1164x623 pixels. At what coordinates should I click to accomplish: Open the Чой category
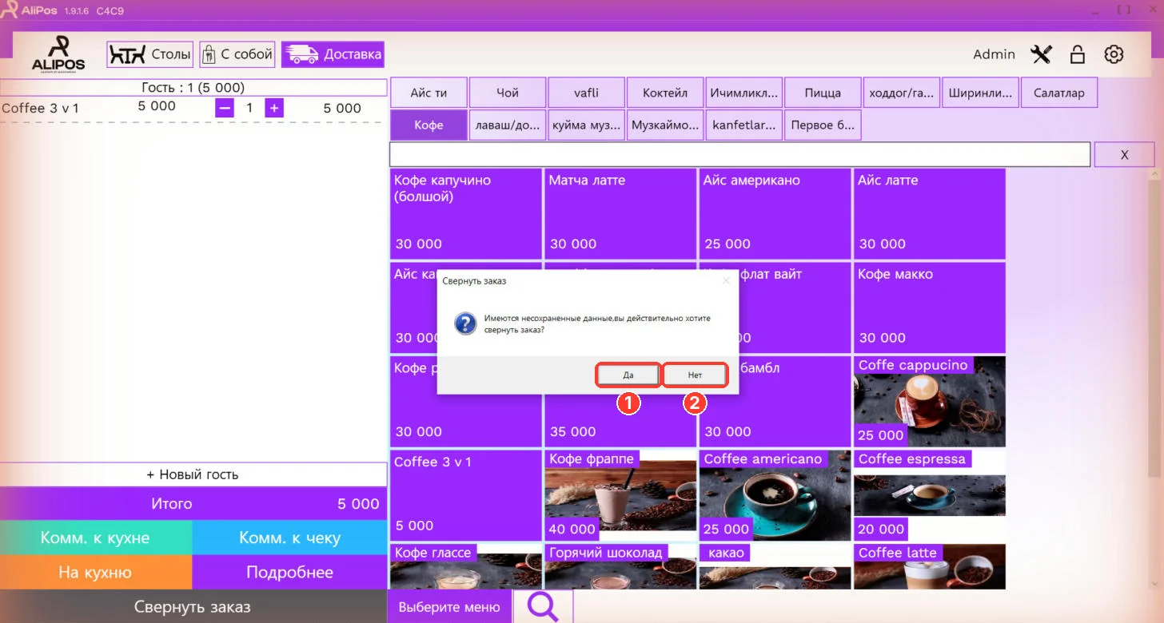[x=508, y=93]
